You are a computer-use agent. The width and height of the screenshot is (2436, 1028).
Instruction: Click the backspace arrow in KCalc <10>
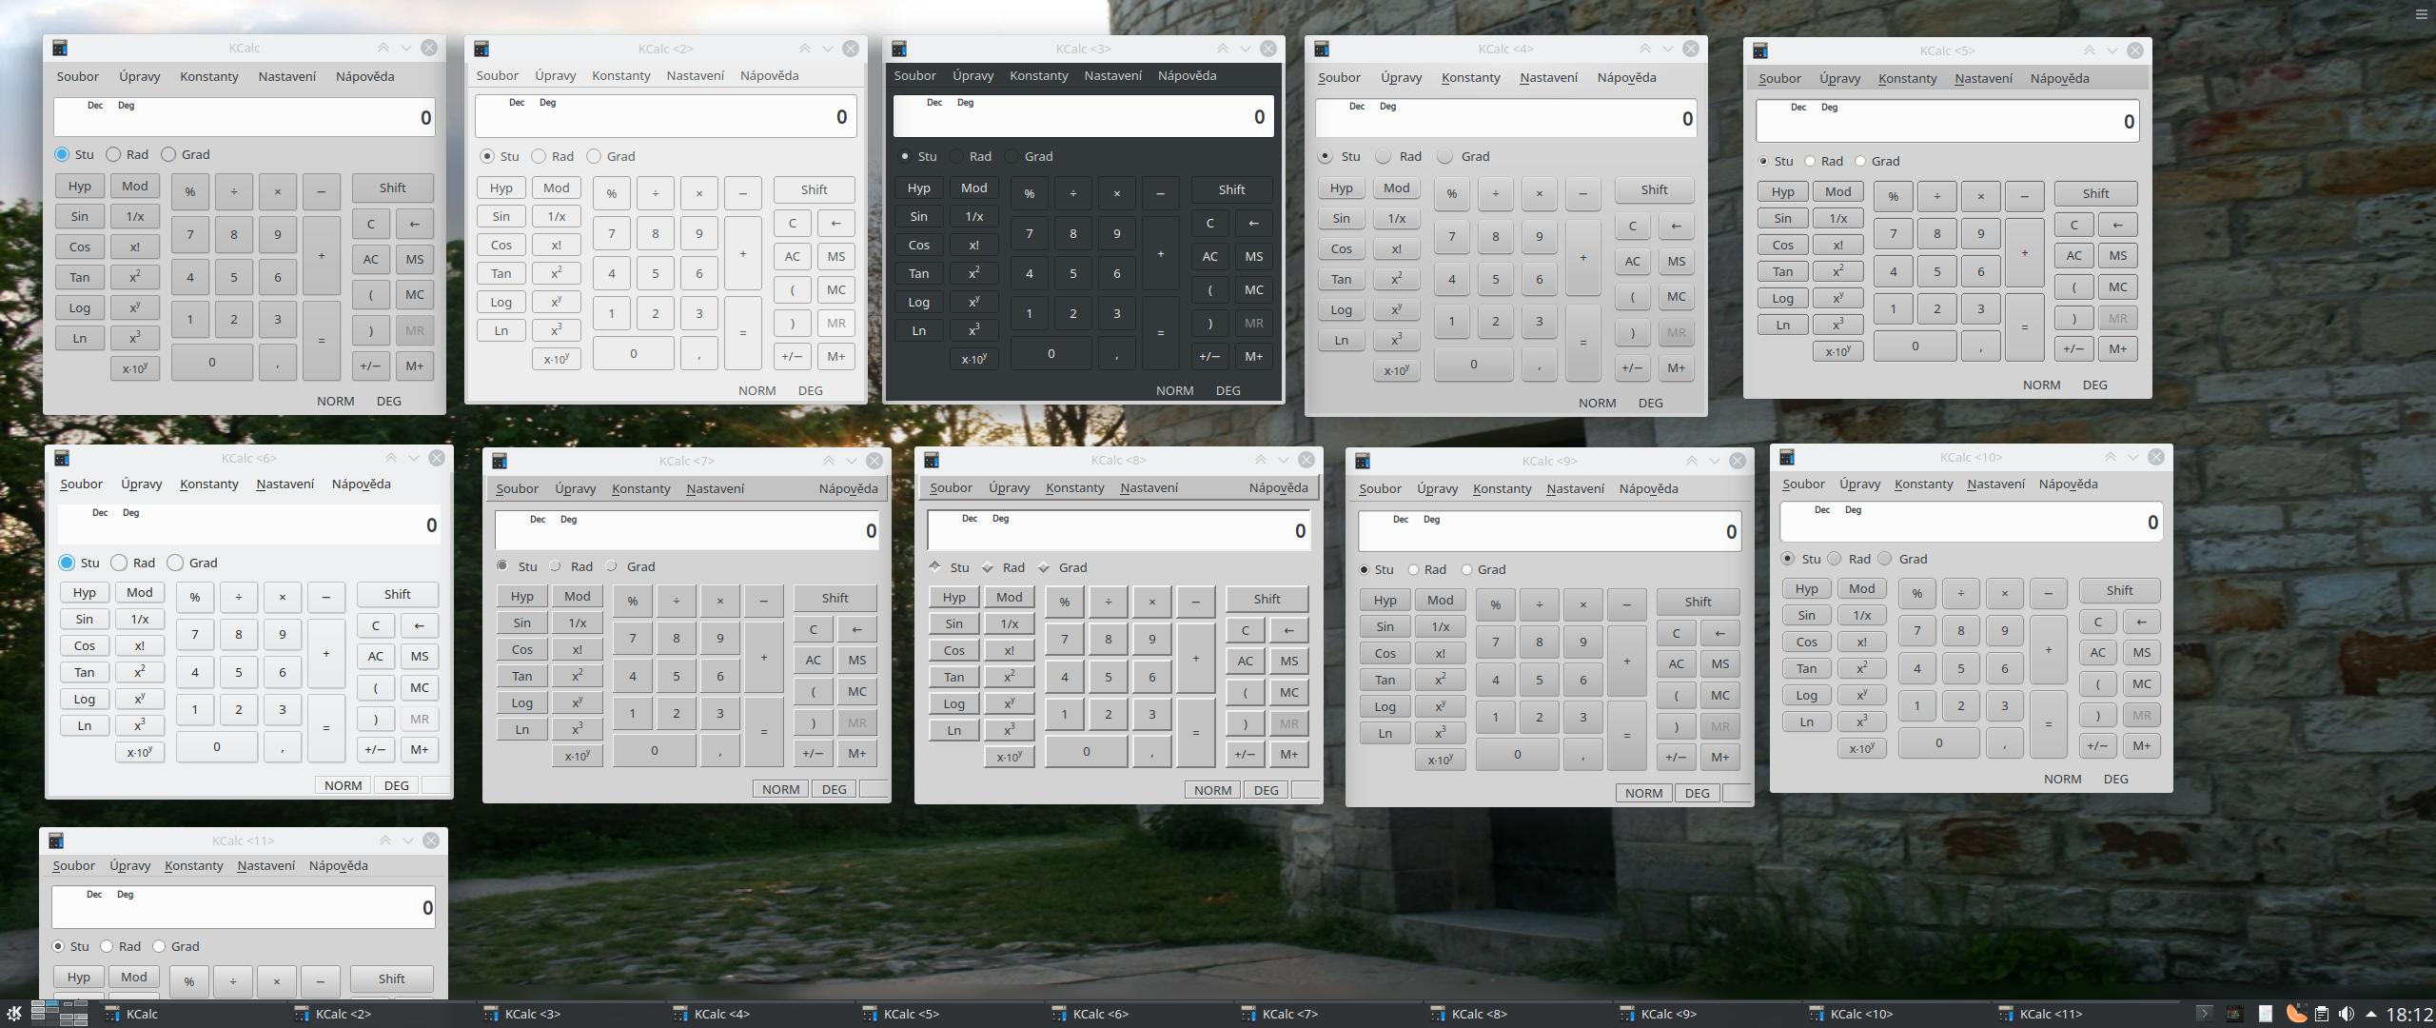pos(2142,622)
